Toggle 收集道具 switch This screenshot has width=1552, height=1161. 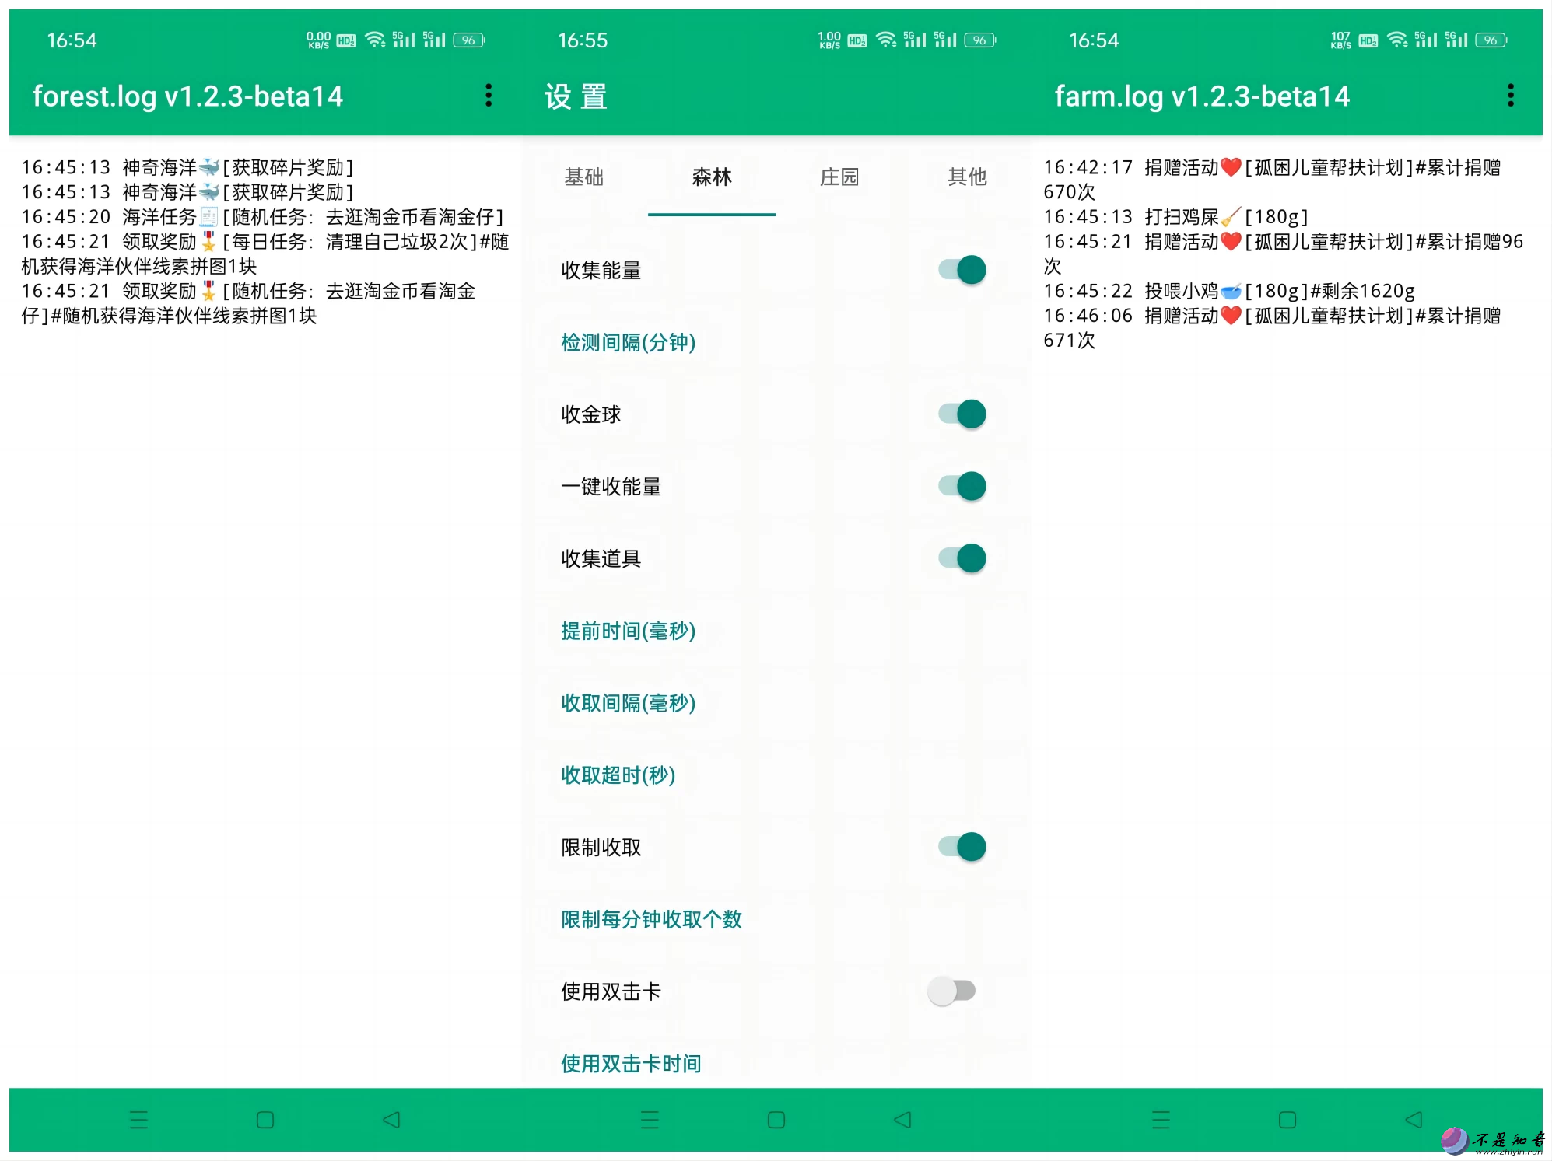pyautogui.click(x=962, y=558)
